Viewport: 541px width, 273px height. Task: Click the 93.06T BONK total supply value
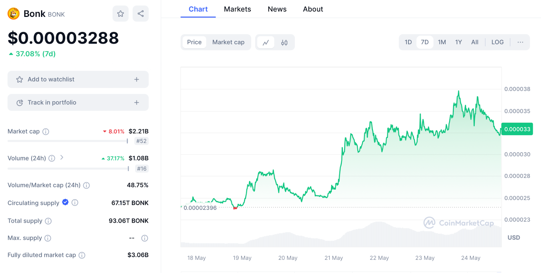pos(128,221)
